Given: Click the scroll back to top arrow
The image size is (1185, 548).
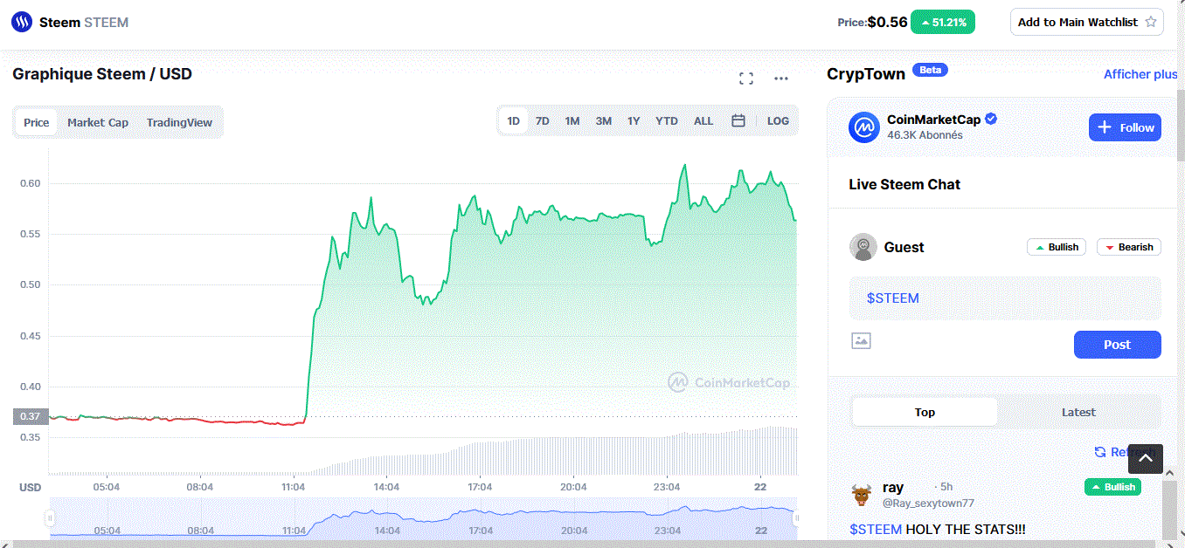Looking at the screenshot, I should [1145, 458].
